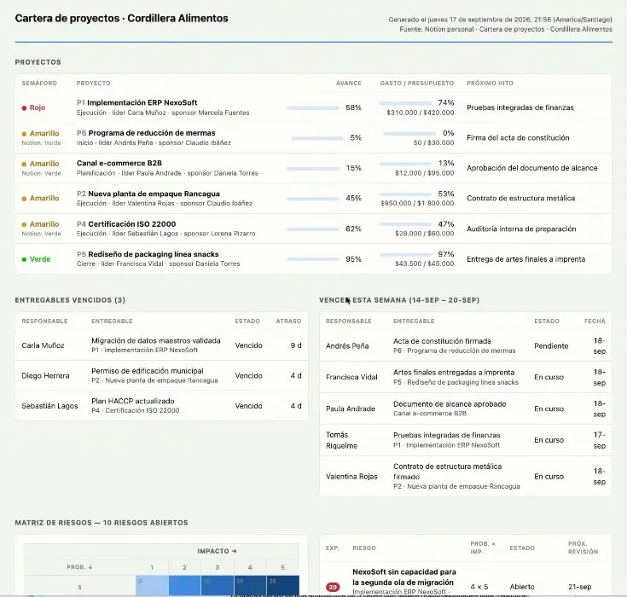Click the lightest blue matrix cell in column 1
Viewport: 627px width, 597px height.
point(152,585)
